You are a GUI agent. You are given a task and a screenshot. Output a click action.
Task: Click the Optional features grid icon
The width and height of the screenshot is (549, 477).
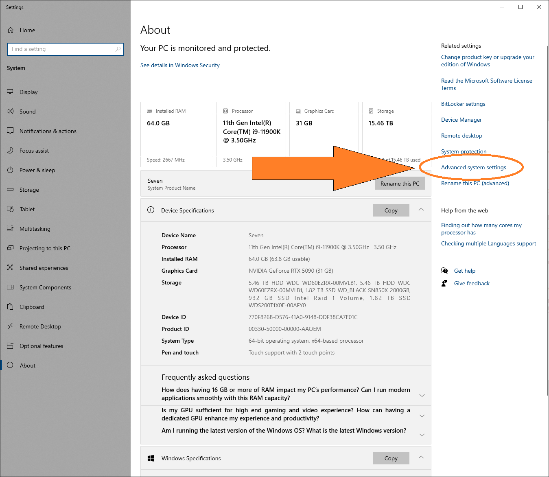point(10,346)
